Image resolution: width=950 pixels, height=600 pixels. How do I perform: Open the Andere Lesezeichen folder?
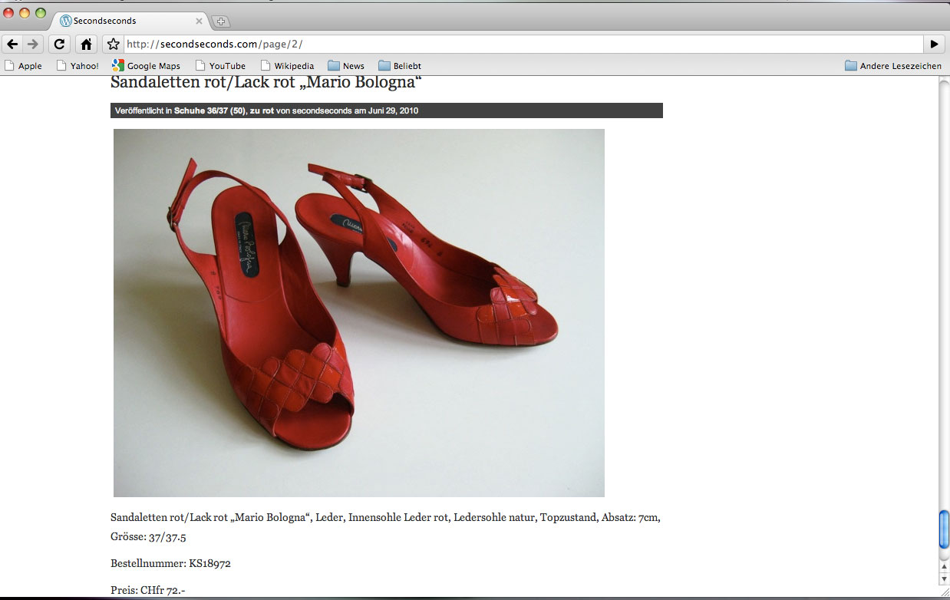coord(893,66)
